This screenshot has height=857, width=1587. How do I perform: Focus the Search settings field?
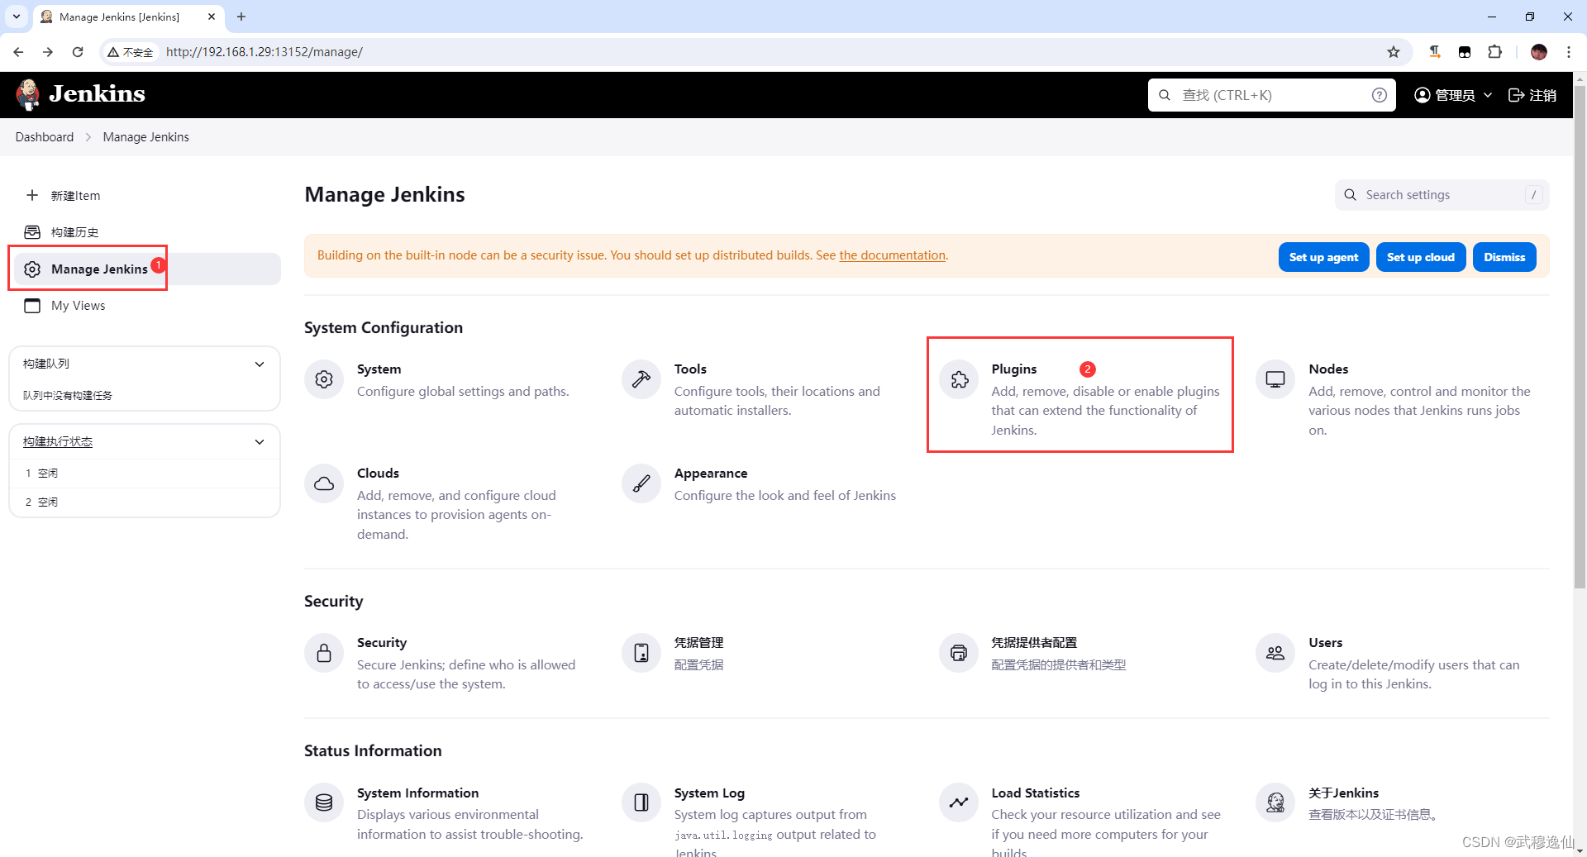coord(1442,195)
